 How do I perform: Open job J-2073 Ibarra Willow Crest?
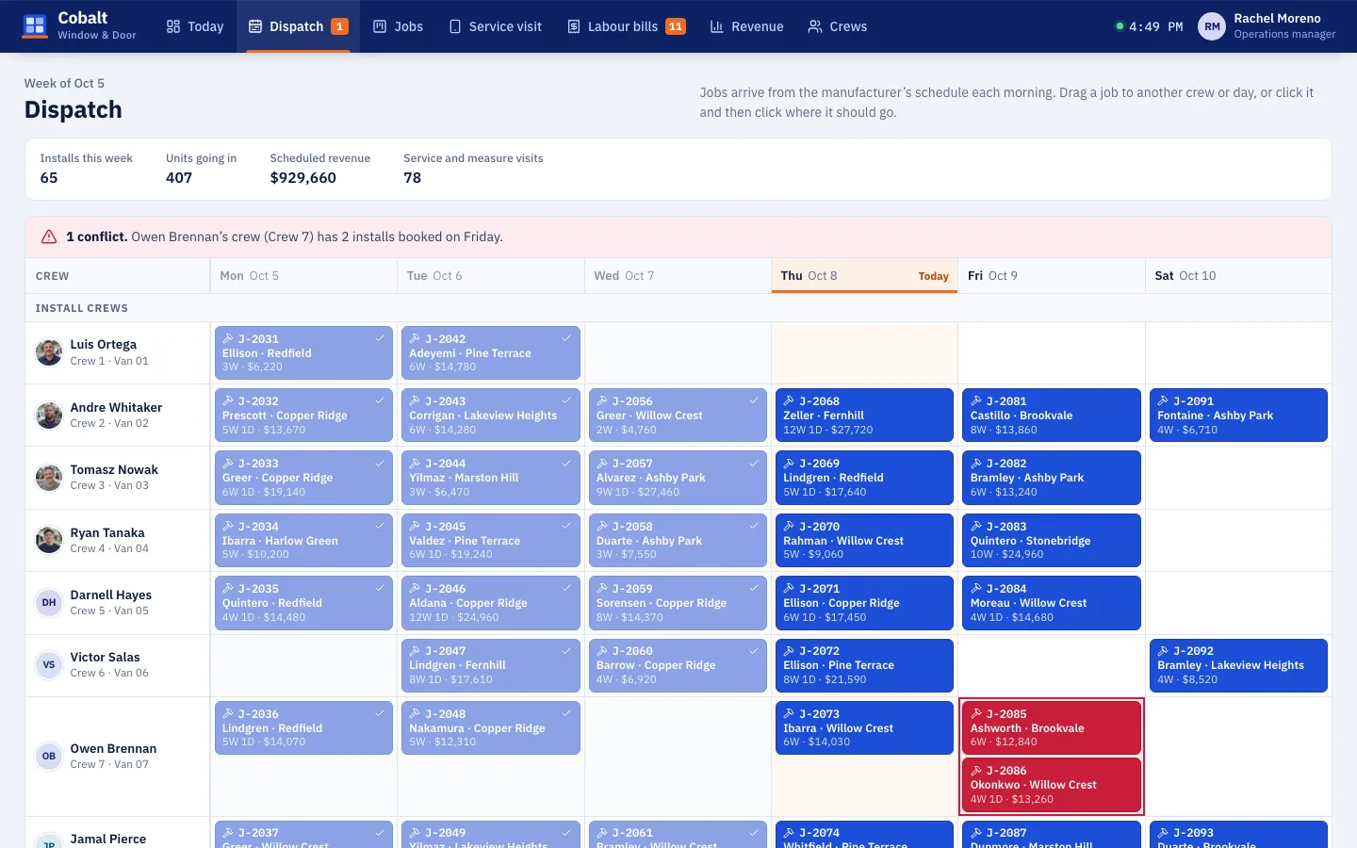pos(864,727)
